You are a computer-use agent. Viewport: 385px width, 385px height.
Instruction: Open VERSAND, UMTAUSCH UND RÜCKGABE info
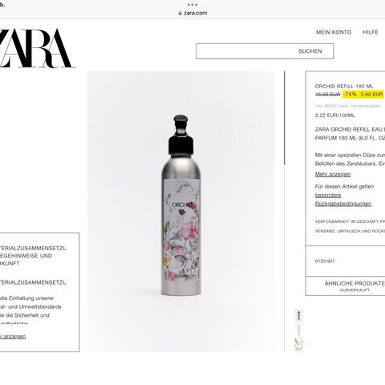[350, 231]
